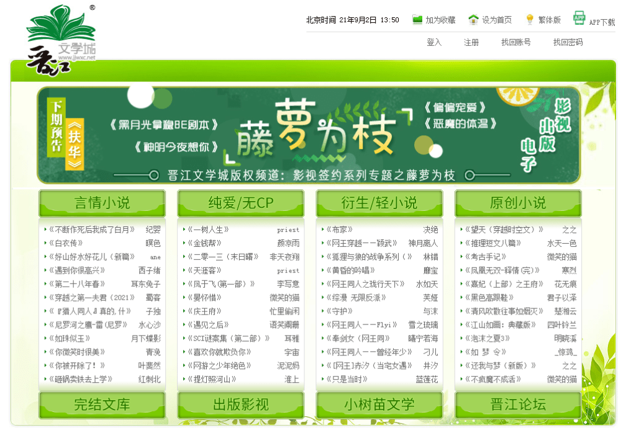Open the 加为收藏 link
This screenshot has width=621, height=433.
(x=440, y=20)
